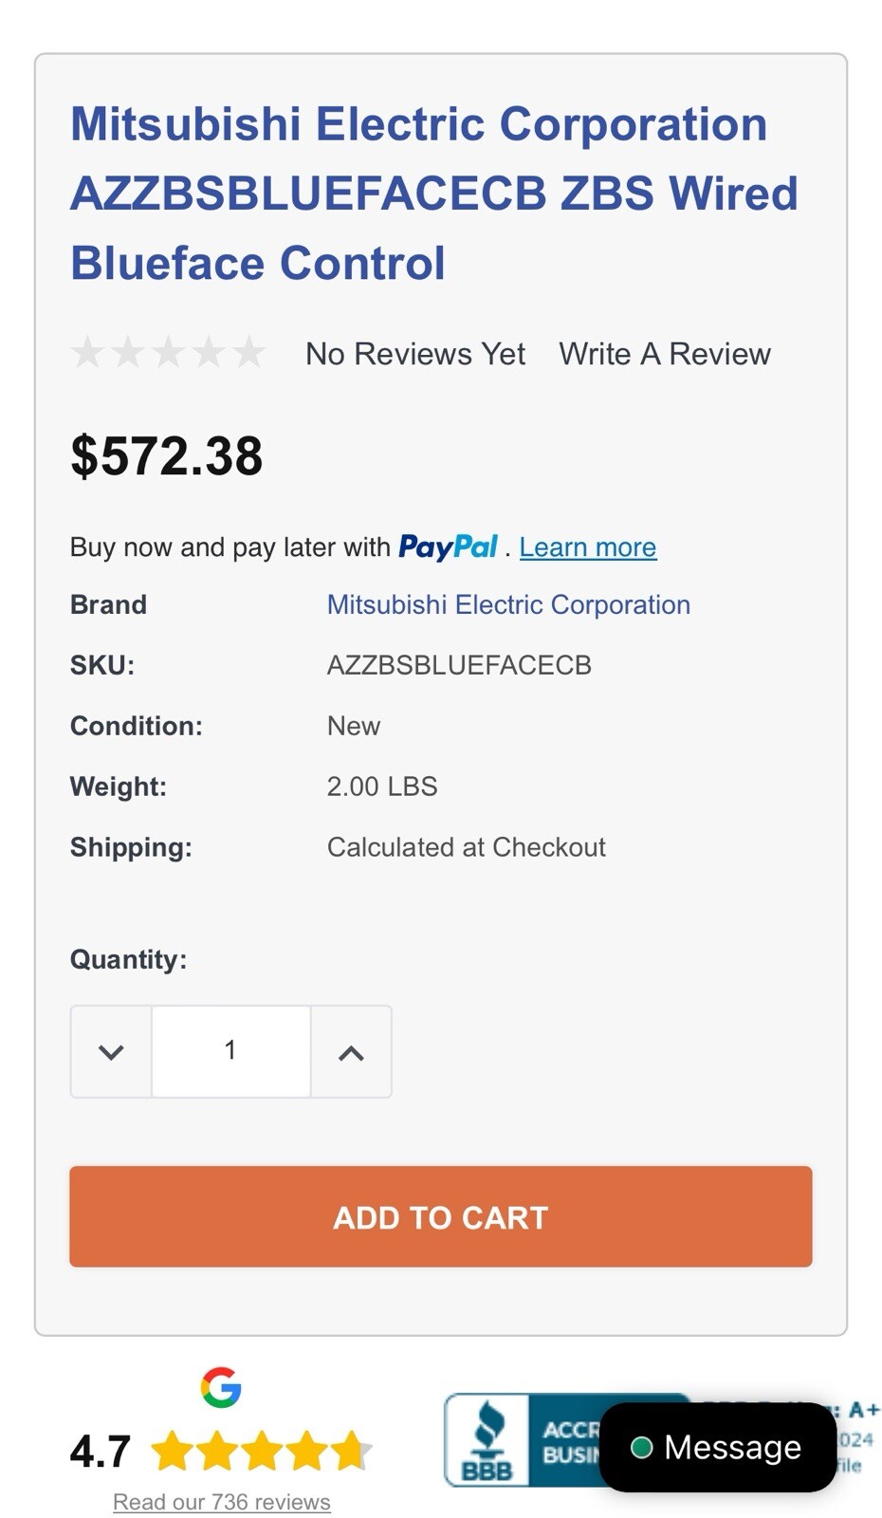Open the Message chat widget
882x1518 pixels.
tap(718, 1447)
